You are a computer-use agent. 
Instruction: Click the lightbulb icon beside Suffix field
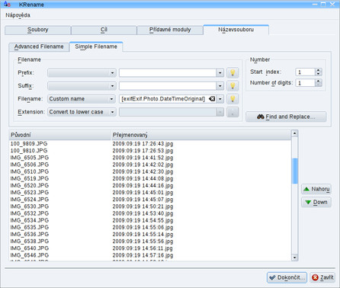tap(233, 86)
